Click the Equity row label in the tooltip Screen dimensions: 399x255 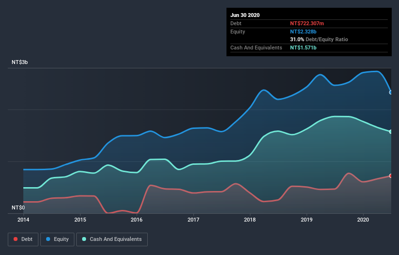pos(238,32)
